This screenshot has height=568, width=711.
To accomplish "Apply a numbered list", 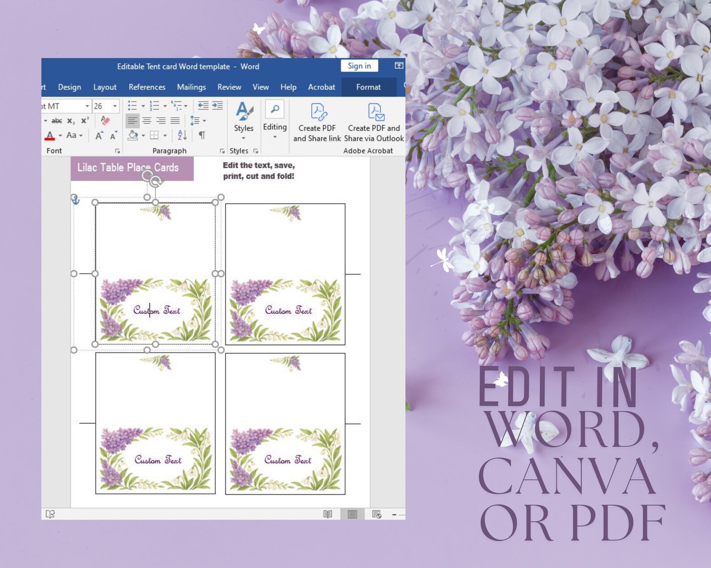I will pos(154,106).
